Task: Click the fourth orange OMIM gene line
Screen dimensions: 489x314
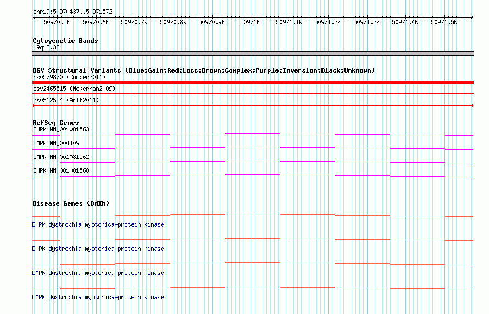Action: point(253,288)
